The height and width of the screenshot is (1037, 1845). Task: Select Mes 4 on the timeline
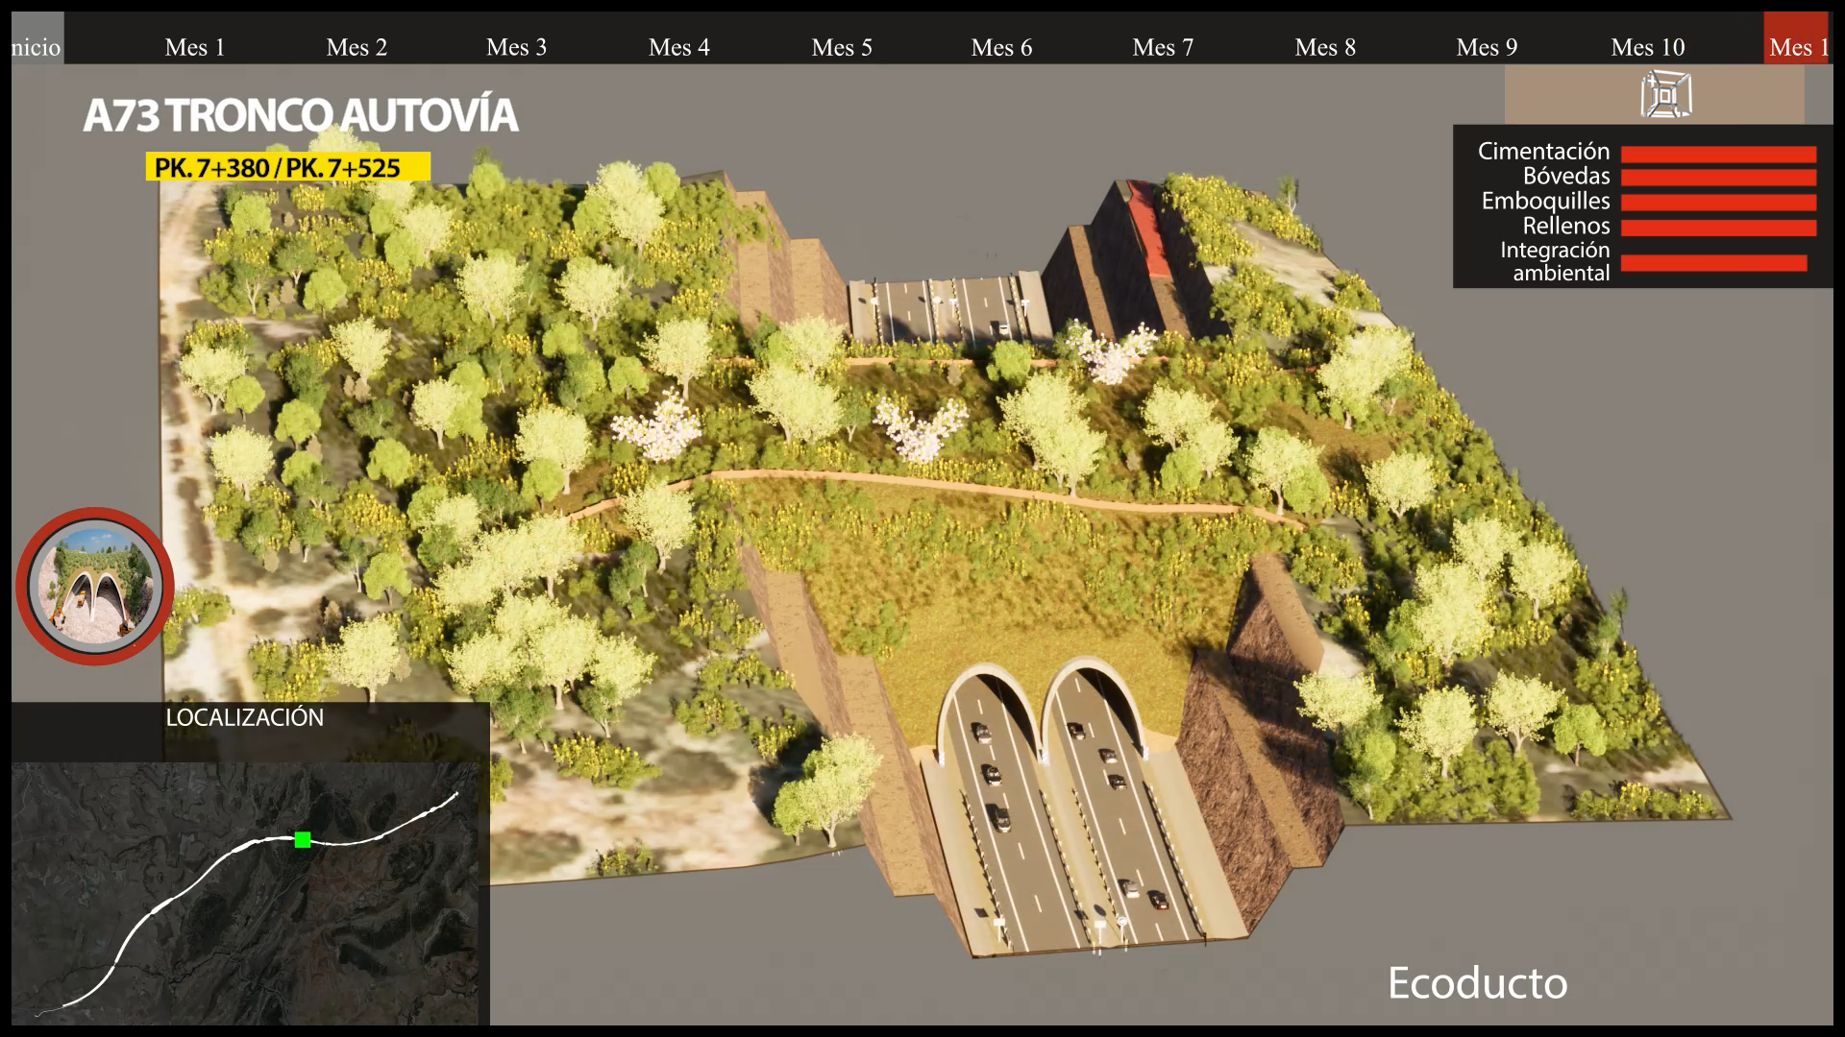(x=679, y=47)
